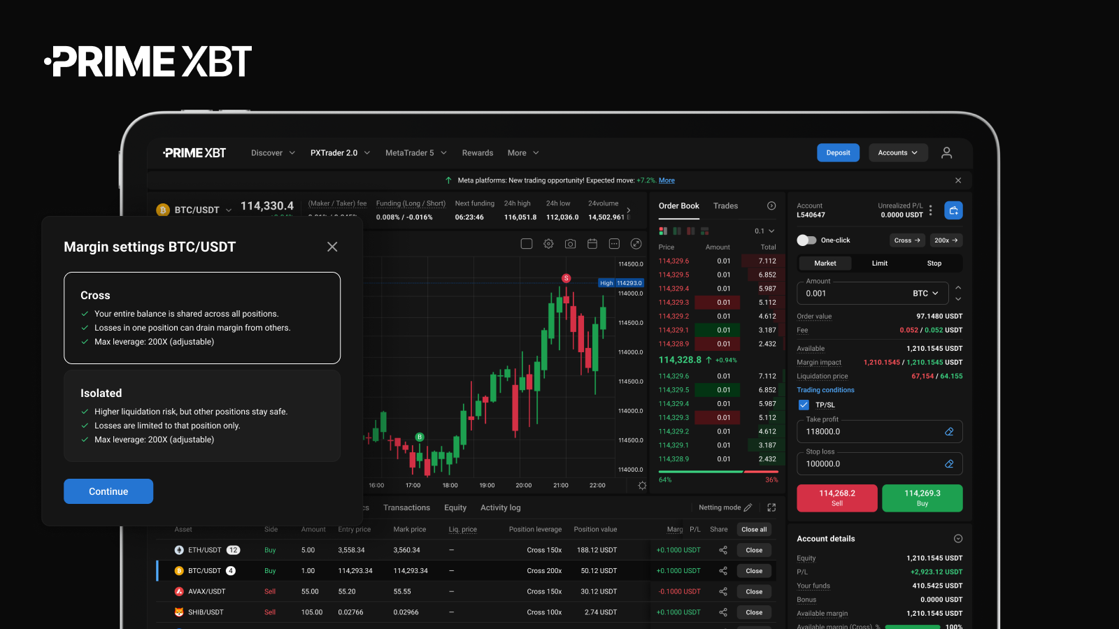
Task: Click the sell marker on the chart
Action: tap(566, 278)
